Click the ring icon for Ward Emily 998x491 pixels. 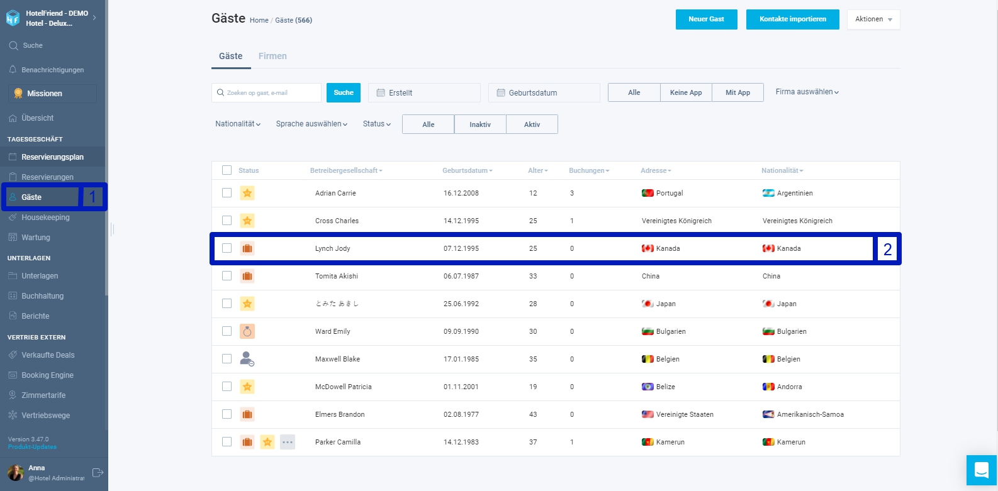tap(247, 331)
